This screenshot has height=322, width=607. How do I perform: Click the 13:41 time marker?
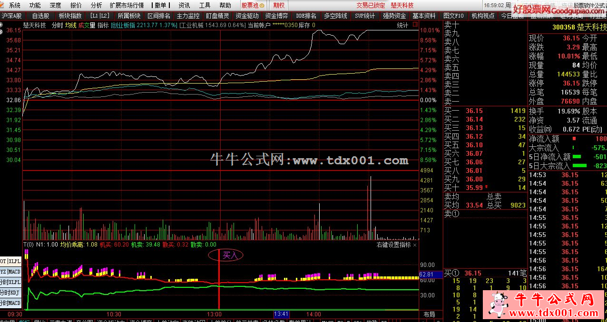(281, 314)
